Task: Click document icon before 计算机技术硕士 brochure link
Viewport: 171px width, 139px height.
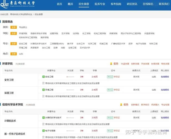Action: pyautogui.click(x=43, y=124)
